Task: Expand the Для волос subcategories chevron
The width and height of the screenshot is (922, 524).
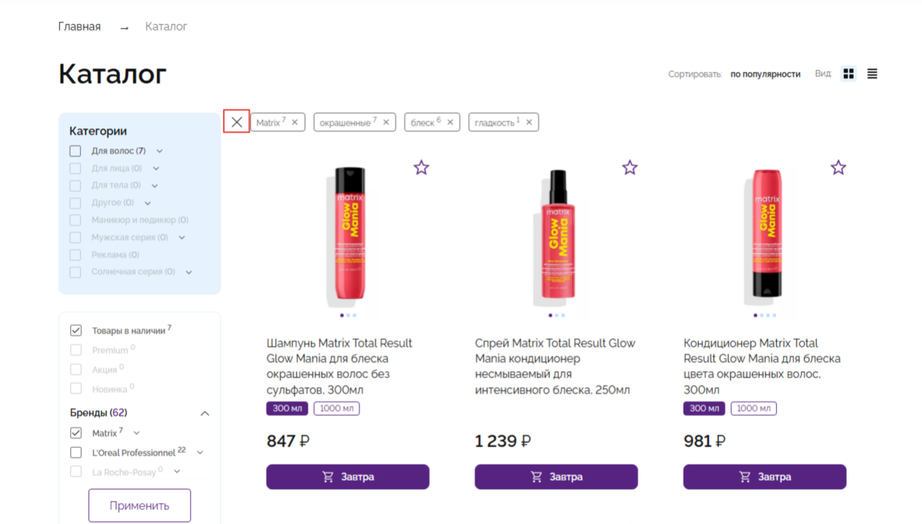Action: (160, 151)
